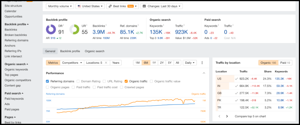Switch to the Organic search tab
This screenshot has width=300, height=125.
click(x=95, y=51)
